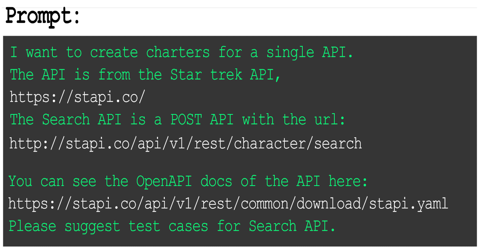Click the words "test cases"

tap(168, 226)
